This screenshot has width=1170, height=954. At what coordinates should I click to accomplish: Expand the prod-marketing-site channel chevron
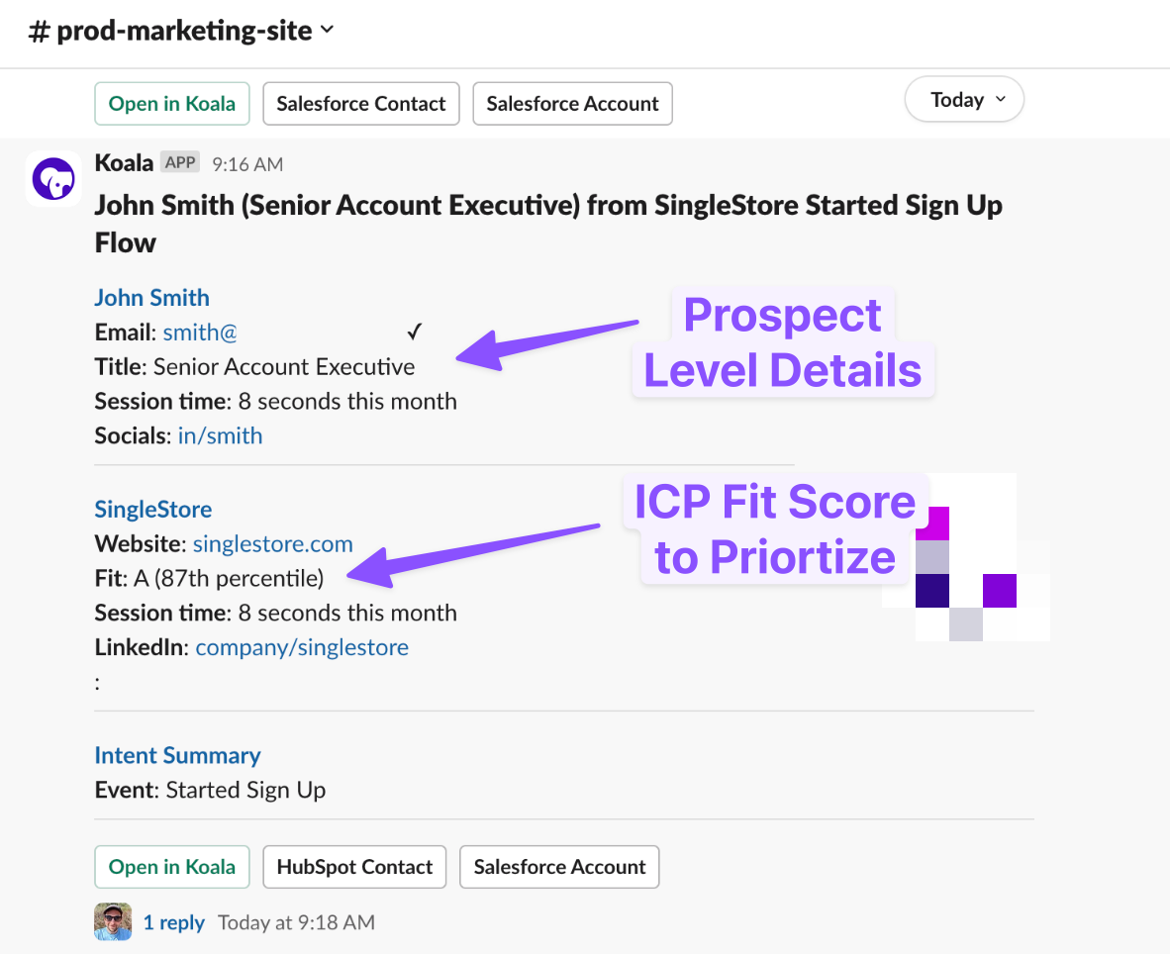[328, 31]
